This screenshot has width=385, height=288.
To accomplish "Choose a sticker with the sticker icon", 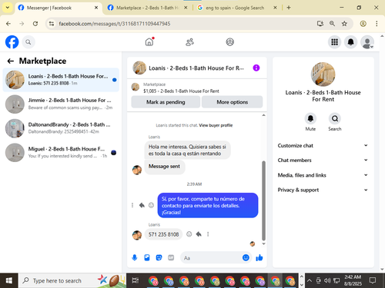I will pyautogui.click(x=159, y=257).
